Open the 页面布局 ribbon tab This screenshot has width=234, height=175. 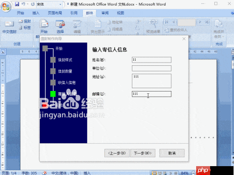pyautogui.click(x=55, y=13)
